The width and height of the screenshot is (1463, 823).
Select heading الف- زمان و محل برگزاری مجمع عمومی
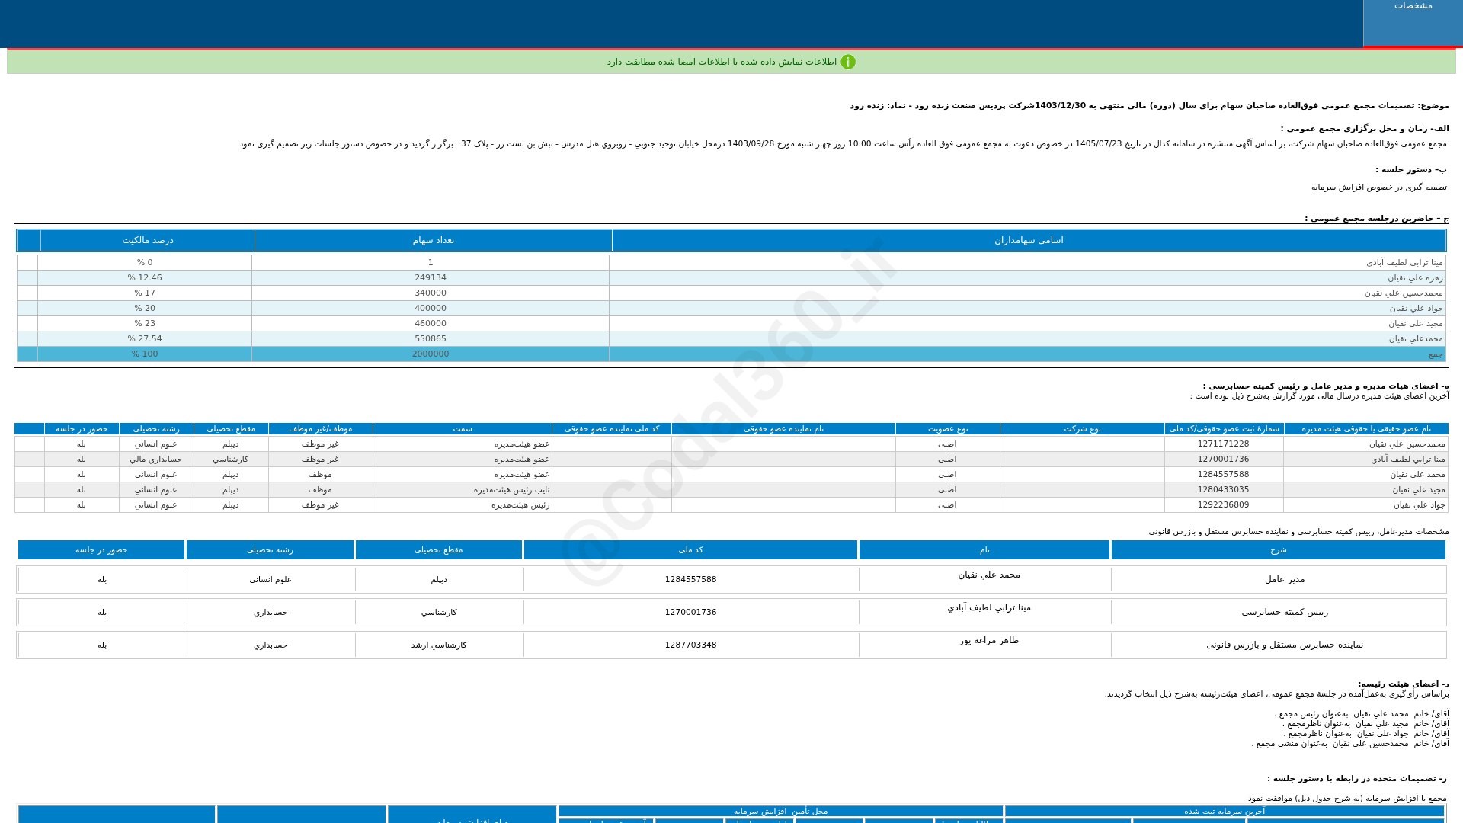pyautogui.click(x=1364, y=129)
